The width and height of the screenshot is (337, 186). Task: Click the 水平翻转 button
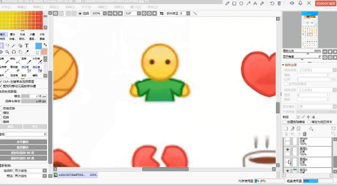click(x=23, y=142)
